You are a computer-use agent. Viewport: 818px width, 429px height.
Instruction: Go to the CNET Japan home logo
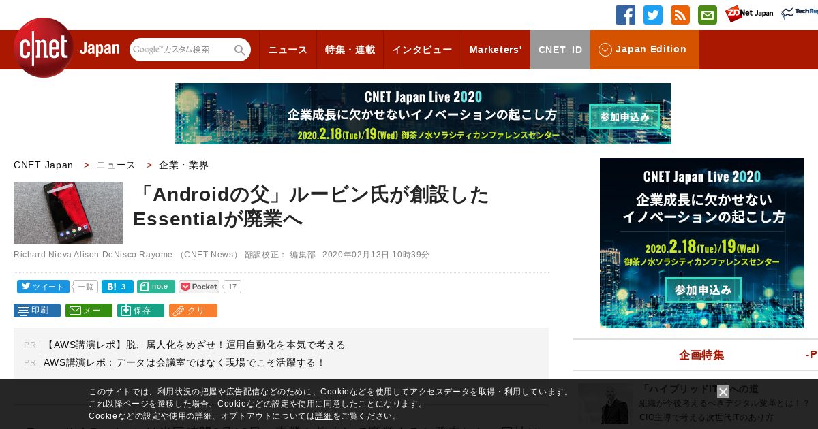point(66,48)
